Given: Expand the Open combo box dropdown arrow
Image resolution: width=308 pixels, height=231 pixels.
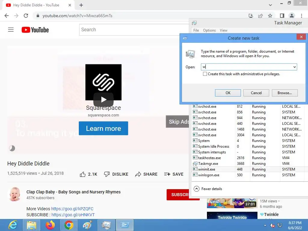Looking at the screenshot, I should tap(295, 67).
